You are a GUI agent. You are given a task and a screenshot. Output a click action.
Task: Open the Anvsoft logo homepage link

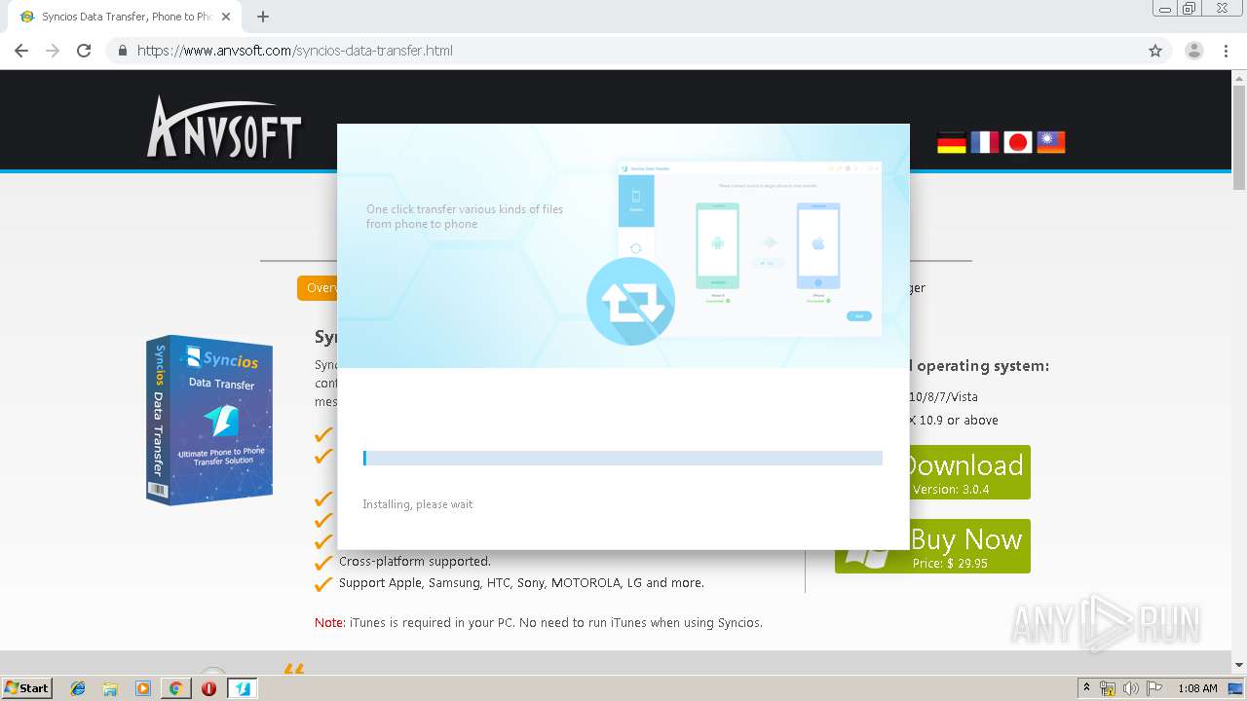coord(224,127)
